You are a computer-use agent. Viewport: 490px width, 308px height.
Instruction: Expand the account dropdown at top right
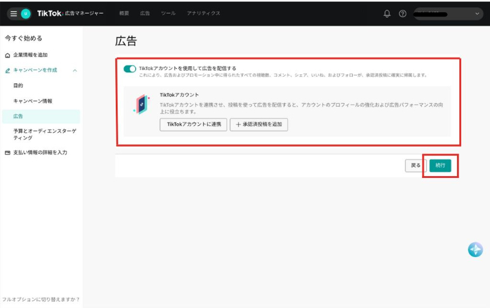pyautogui.click(x=478, y=13)
